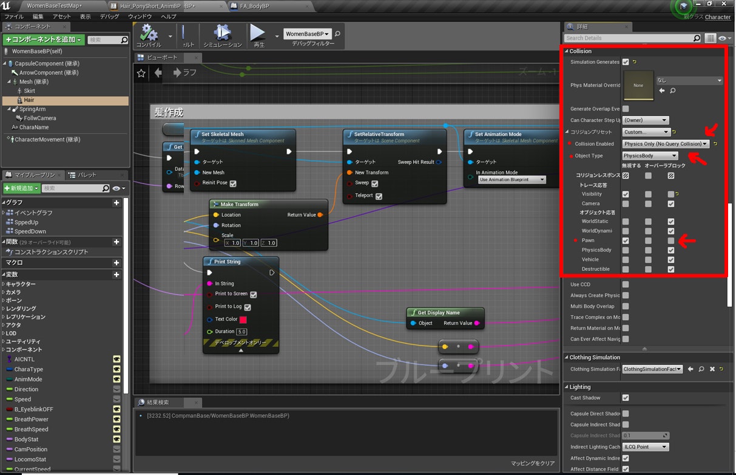
Task: Expand the キャラクター variable category
Action: coord(4,284)
